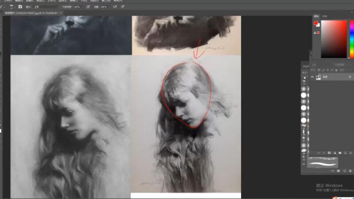354x199 pixels.
Task: Click the Brush tool icon in options bar
Action: tap(1, 7)
